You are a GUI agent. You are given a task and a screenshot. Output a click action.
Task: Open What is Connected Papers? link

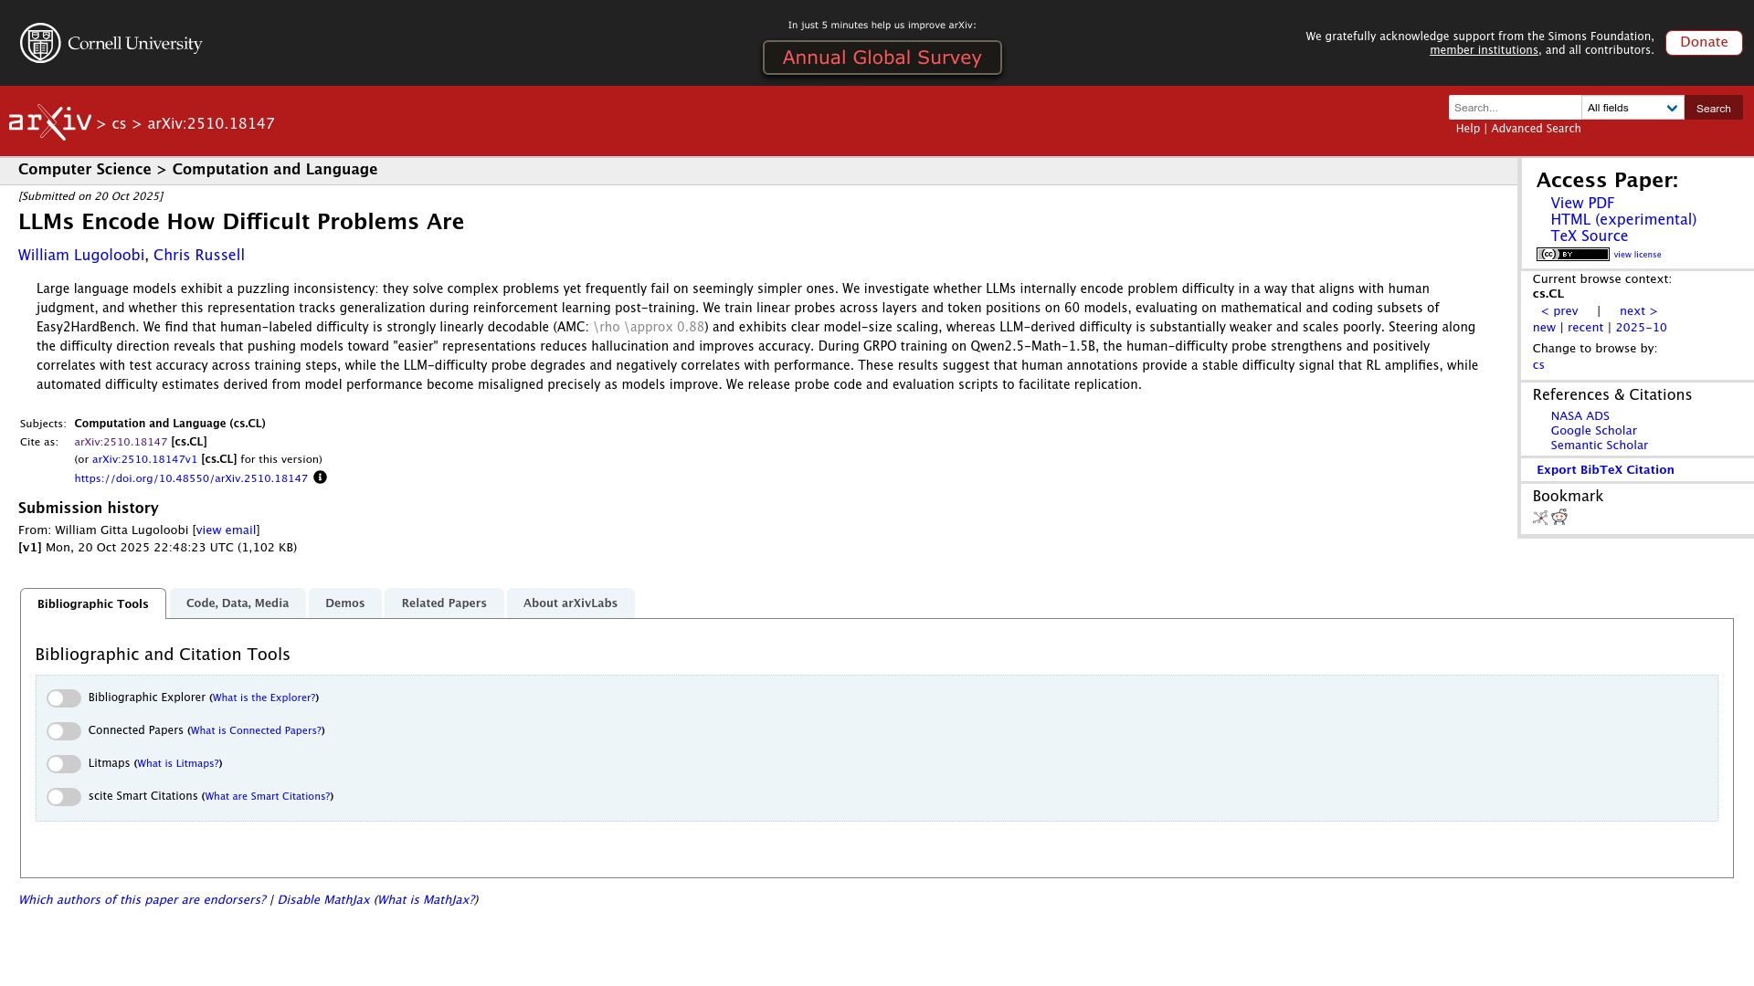click(256, 731)
